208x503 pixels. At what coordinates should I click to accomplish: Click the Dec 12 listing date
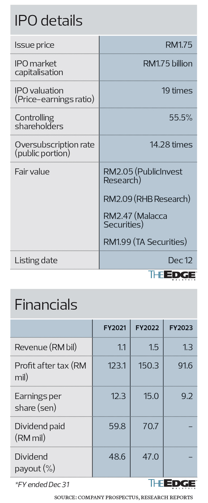point(181,260)
